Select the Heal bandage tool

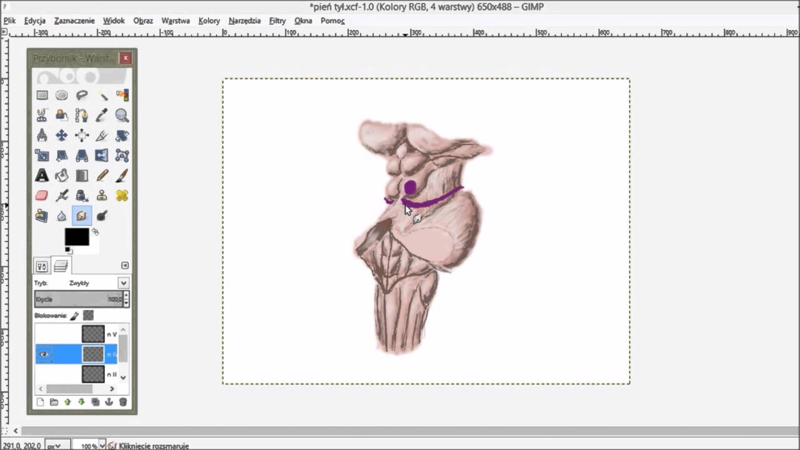click(122, 196)
